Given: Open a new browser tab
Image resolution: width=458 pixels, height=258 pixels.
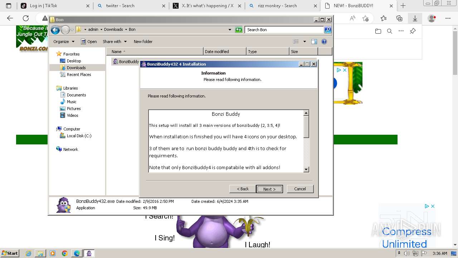Looking at the screenshot, I should pyautogui.click(x=403, y=6).
